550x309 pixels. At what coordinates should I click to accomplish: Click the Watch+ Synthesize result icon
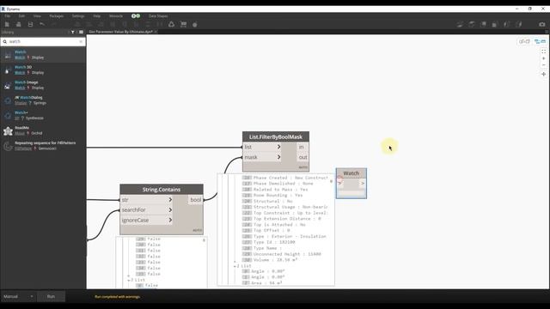click(8, 116)
